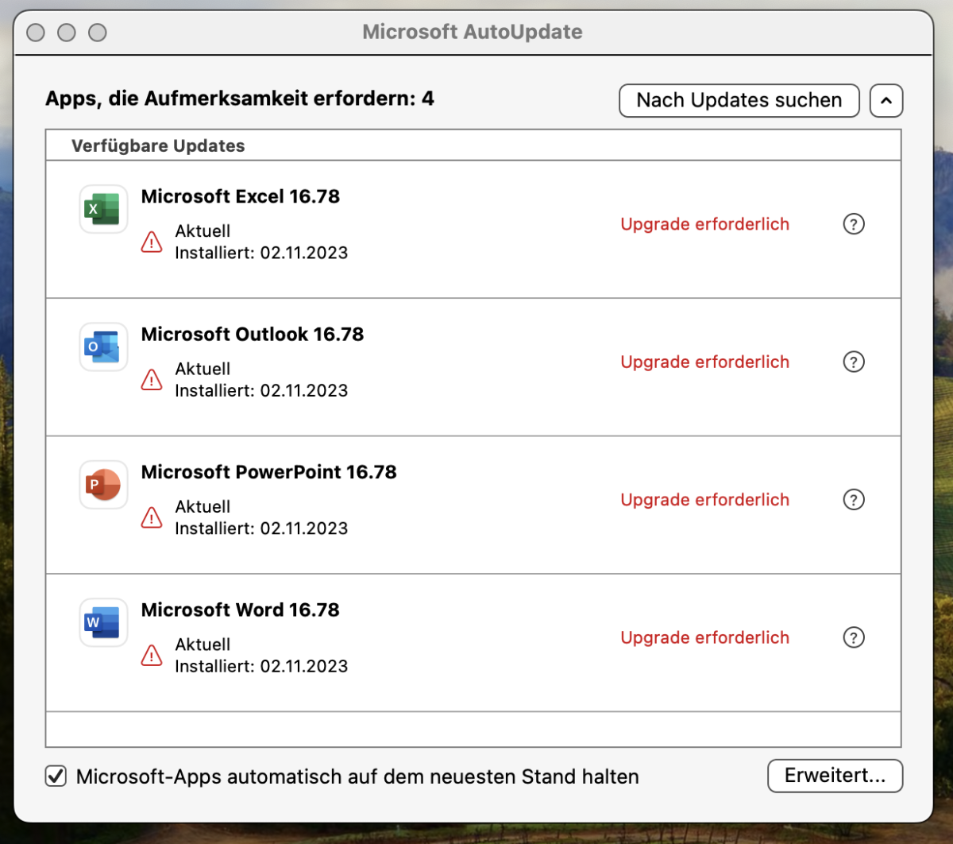Disable automatic Microsoft app updates
953x844 pixels.
coord(55,776)
